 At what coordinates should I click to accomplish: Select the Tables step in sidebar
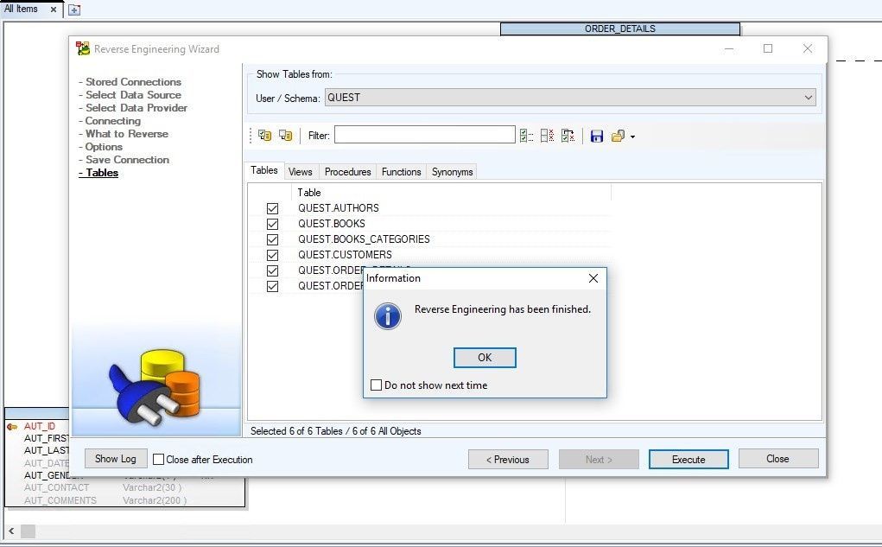98,173
